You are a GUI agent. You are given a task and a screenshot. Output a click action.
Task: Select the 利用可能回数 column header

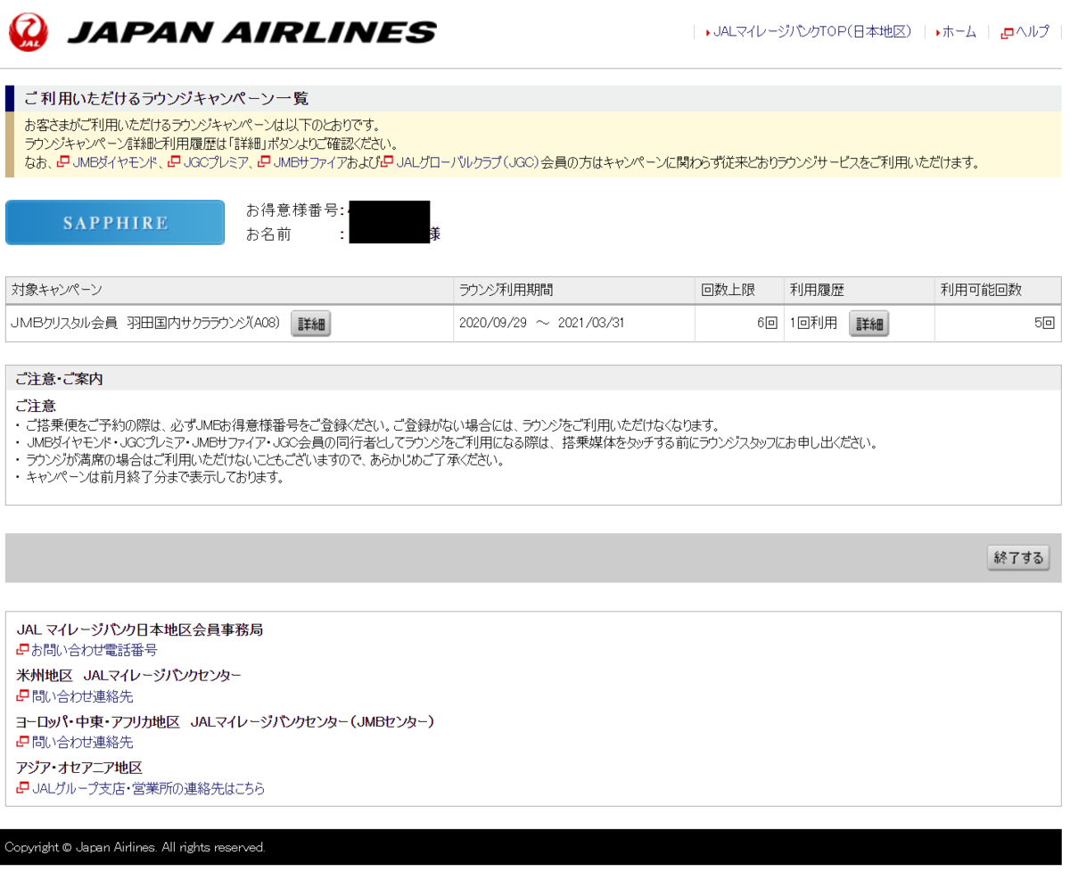(998, 290)
